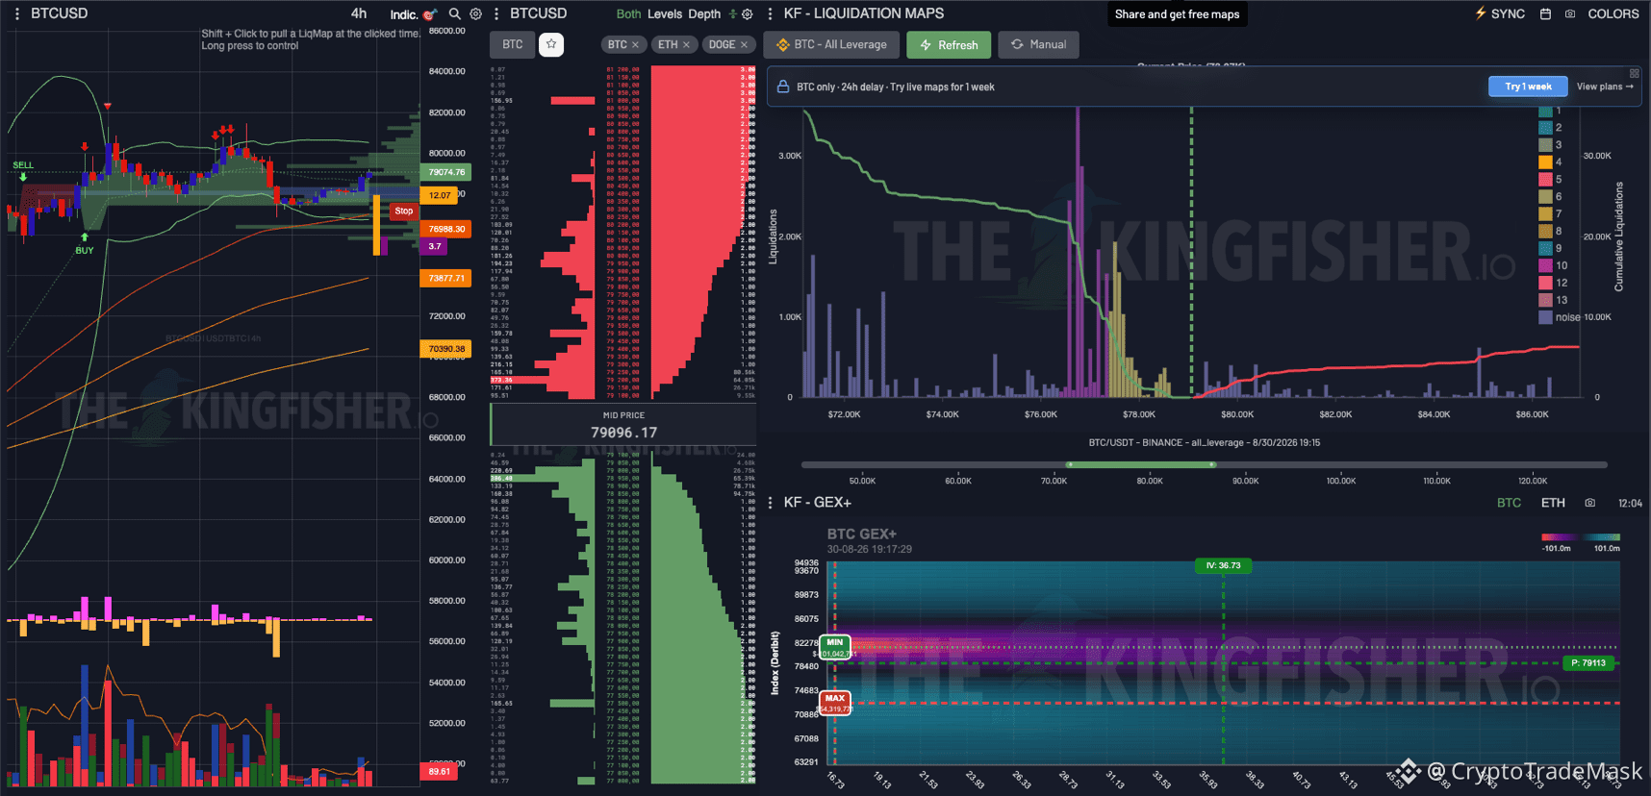Click the chart search magnifier icon
The width and height of the screenshot is (1651, 796).
click(455, 14)
